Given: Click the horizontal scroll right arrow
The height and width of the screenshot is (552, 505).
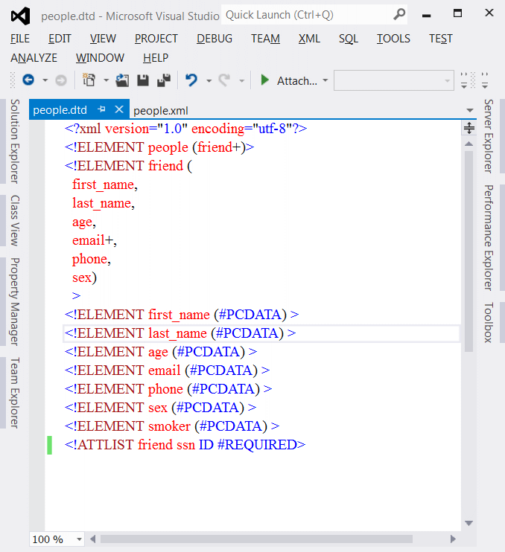Looking at the screenshot, I should (453, 539).
